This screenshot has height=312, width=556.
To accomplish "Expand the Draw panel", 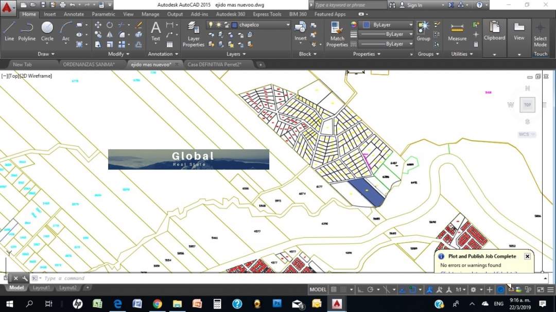I will click(46, 54).
